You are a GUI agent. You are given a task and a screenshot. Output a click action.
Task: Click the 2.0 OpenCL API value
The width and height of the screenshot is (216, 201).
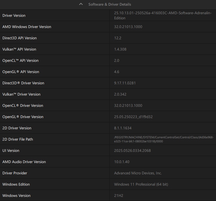[117, 61]
